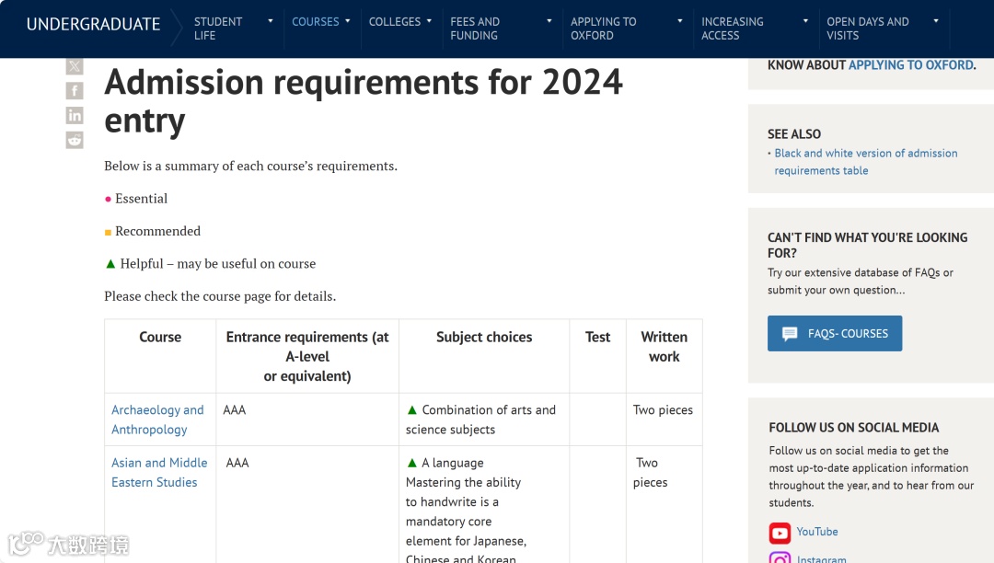The image size is (994, 563).
Task: Click the Reddit share icon
Action: coord(75,140)
